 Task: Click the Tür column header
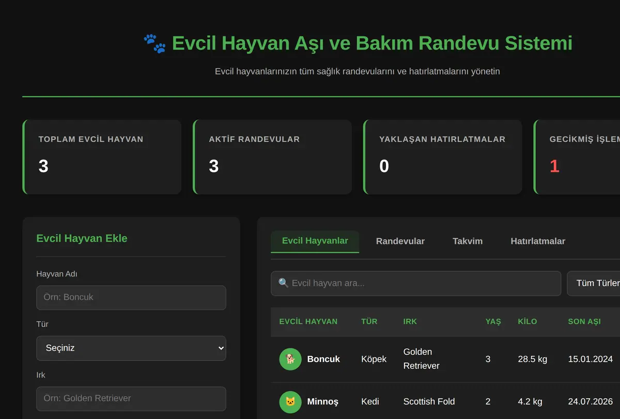click(x=369, y=321)
